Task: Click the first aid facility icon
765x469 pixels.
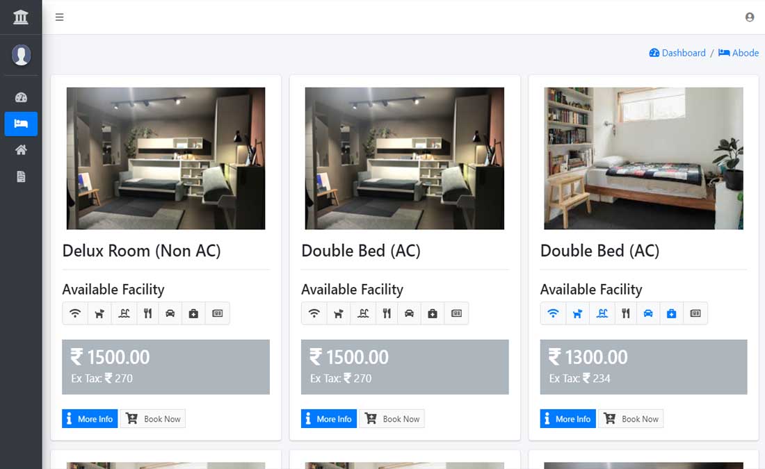Action: 194,313
